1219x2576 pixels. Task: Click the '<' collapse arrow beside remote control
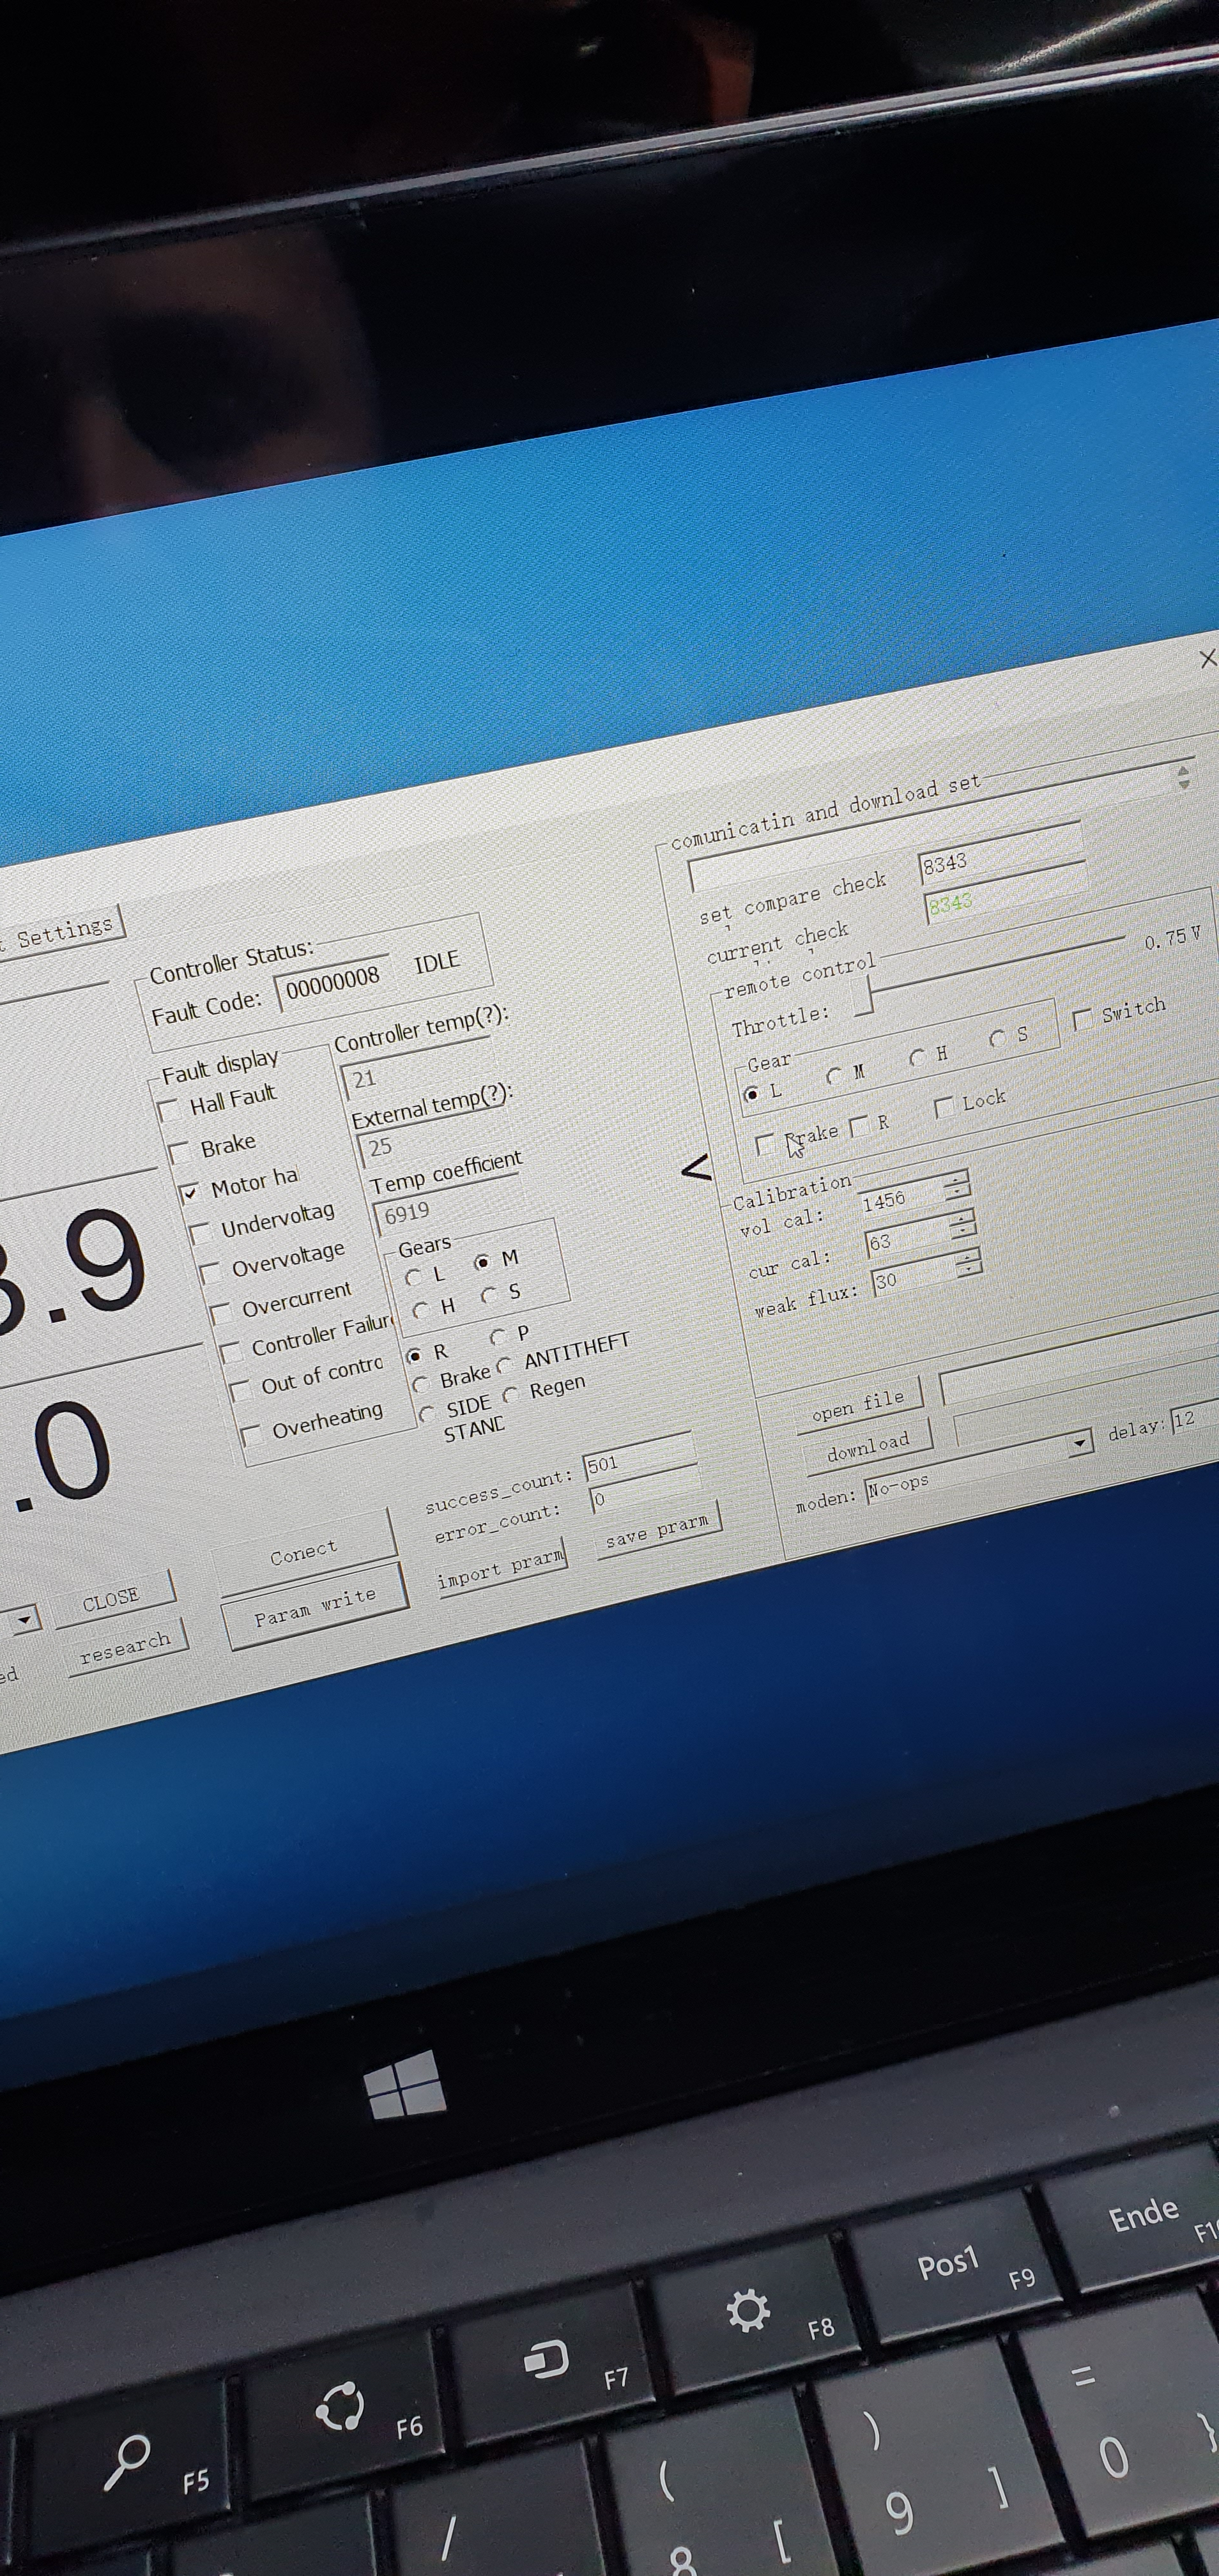pyautogui.click(x=696, y=1166)
